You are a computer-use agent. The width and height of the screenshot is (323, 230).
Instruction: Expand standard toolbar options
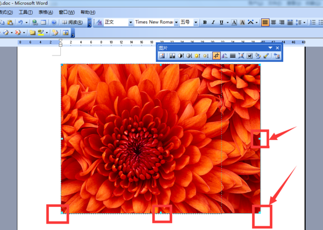[x=89, y=23]
